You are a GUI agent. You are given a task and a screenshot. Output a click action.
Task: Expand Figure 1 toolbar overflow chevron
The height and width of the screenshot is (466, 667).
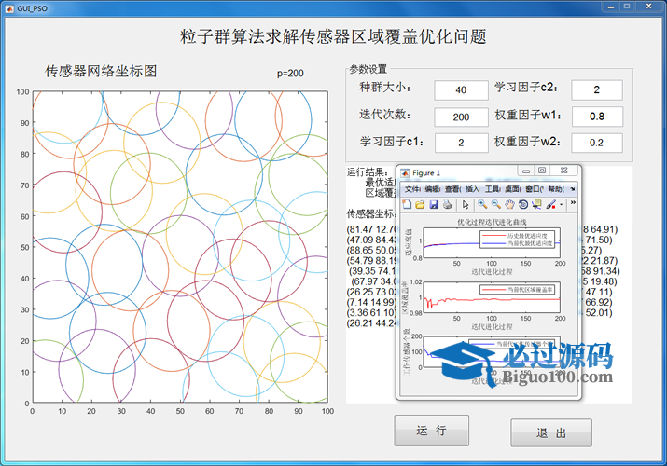(x=573, y=203)
